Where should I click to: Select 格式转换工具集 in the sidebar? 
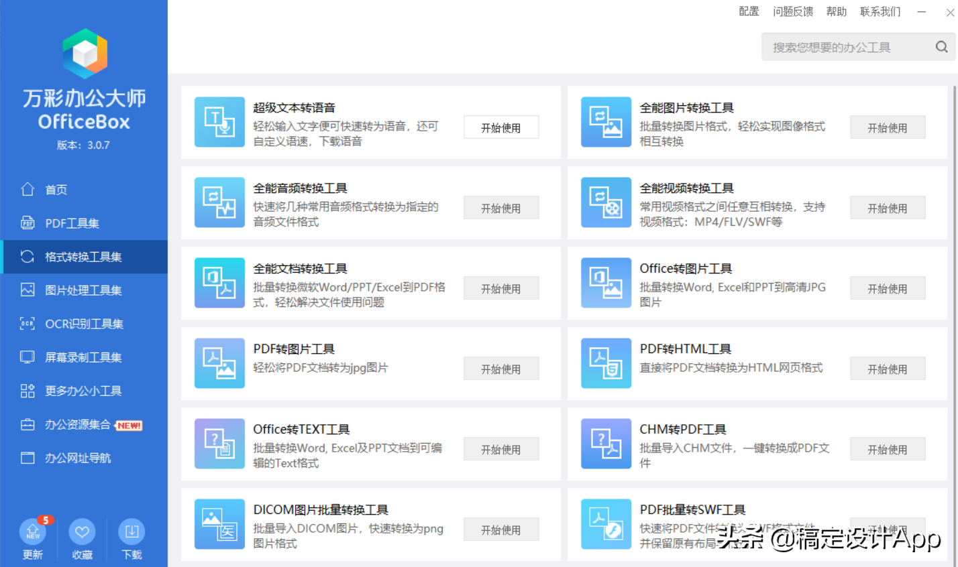84,257
